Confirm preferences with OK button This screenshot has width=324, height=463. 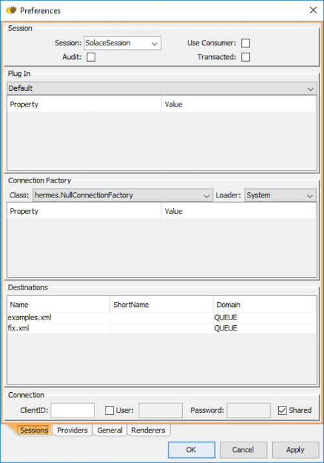click(191, 450)
